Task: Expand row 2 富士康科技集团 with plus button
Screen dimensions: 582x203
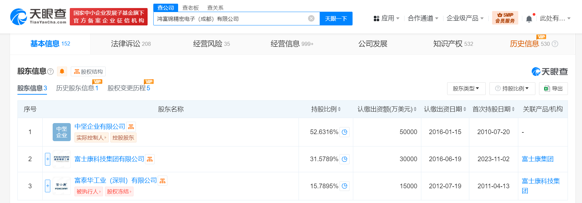Action: tap(48, 159)
